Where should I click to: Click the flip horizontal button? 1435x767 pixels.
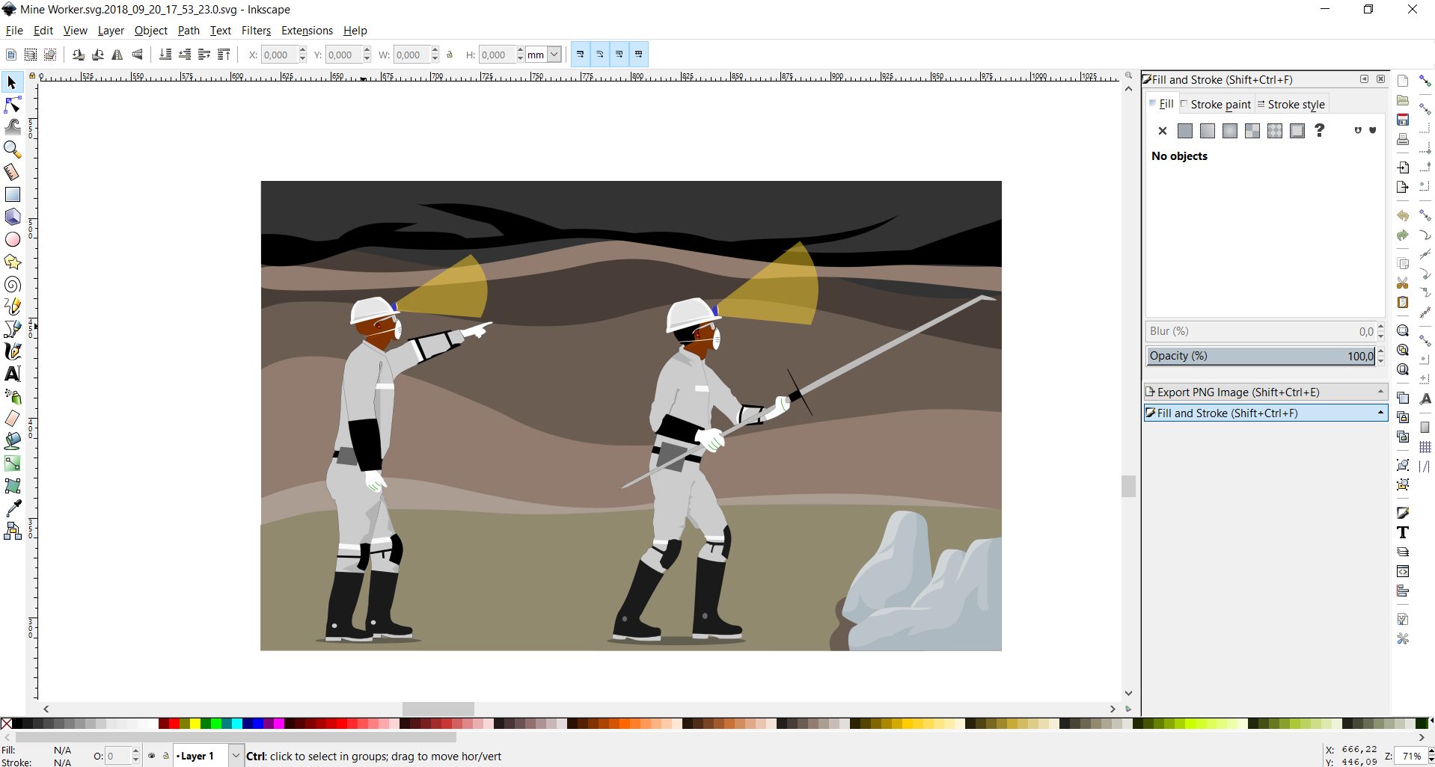[117, 55]
